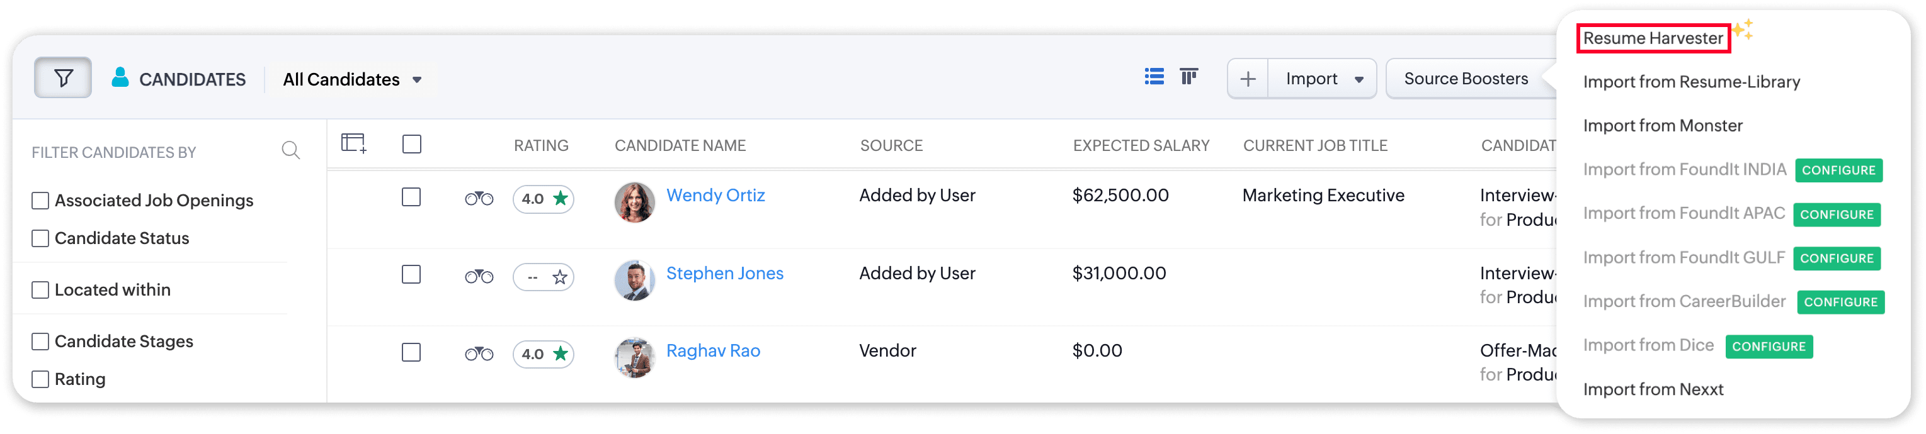Switch to list view icon
The height and width of the screenshot is (434, 1926).
coord(1154,77)
